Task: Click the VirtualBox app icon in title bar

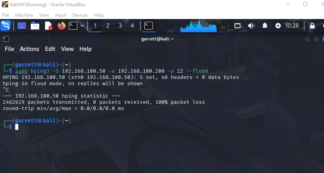Action: pyautogui.click(x=5, y=4)
